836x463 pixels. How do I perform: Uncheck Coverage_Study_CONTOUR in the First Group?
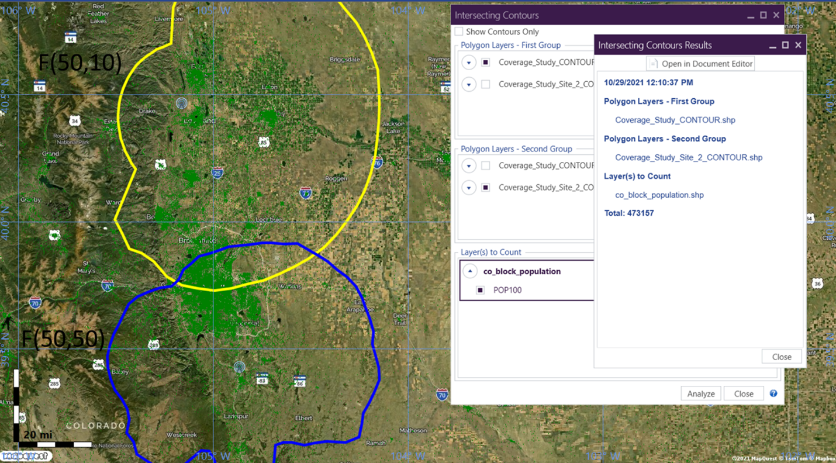(486, 63)
